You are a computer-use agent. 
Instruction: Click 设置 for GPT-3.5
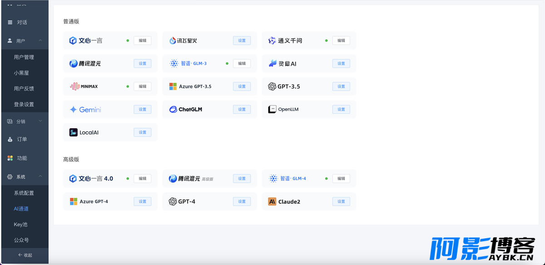pos(341,87)
